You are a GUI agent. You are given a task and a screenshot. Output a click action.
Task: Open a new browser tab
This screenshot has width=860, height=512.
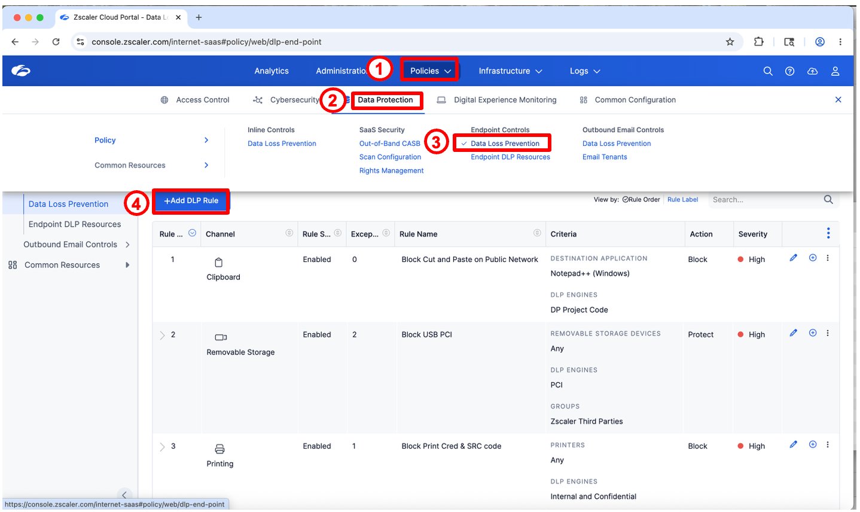199,17
